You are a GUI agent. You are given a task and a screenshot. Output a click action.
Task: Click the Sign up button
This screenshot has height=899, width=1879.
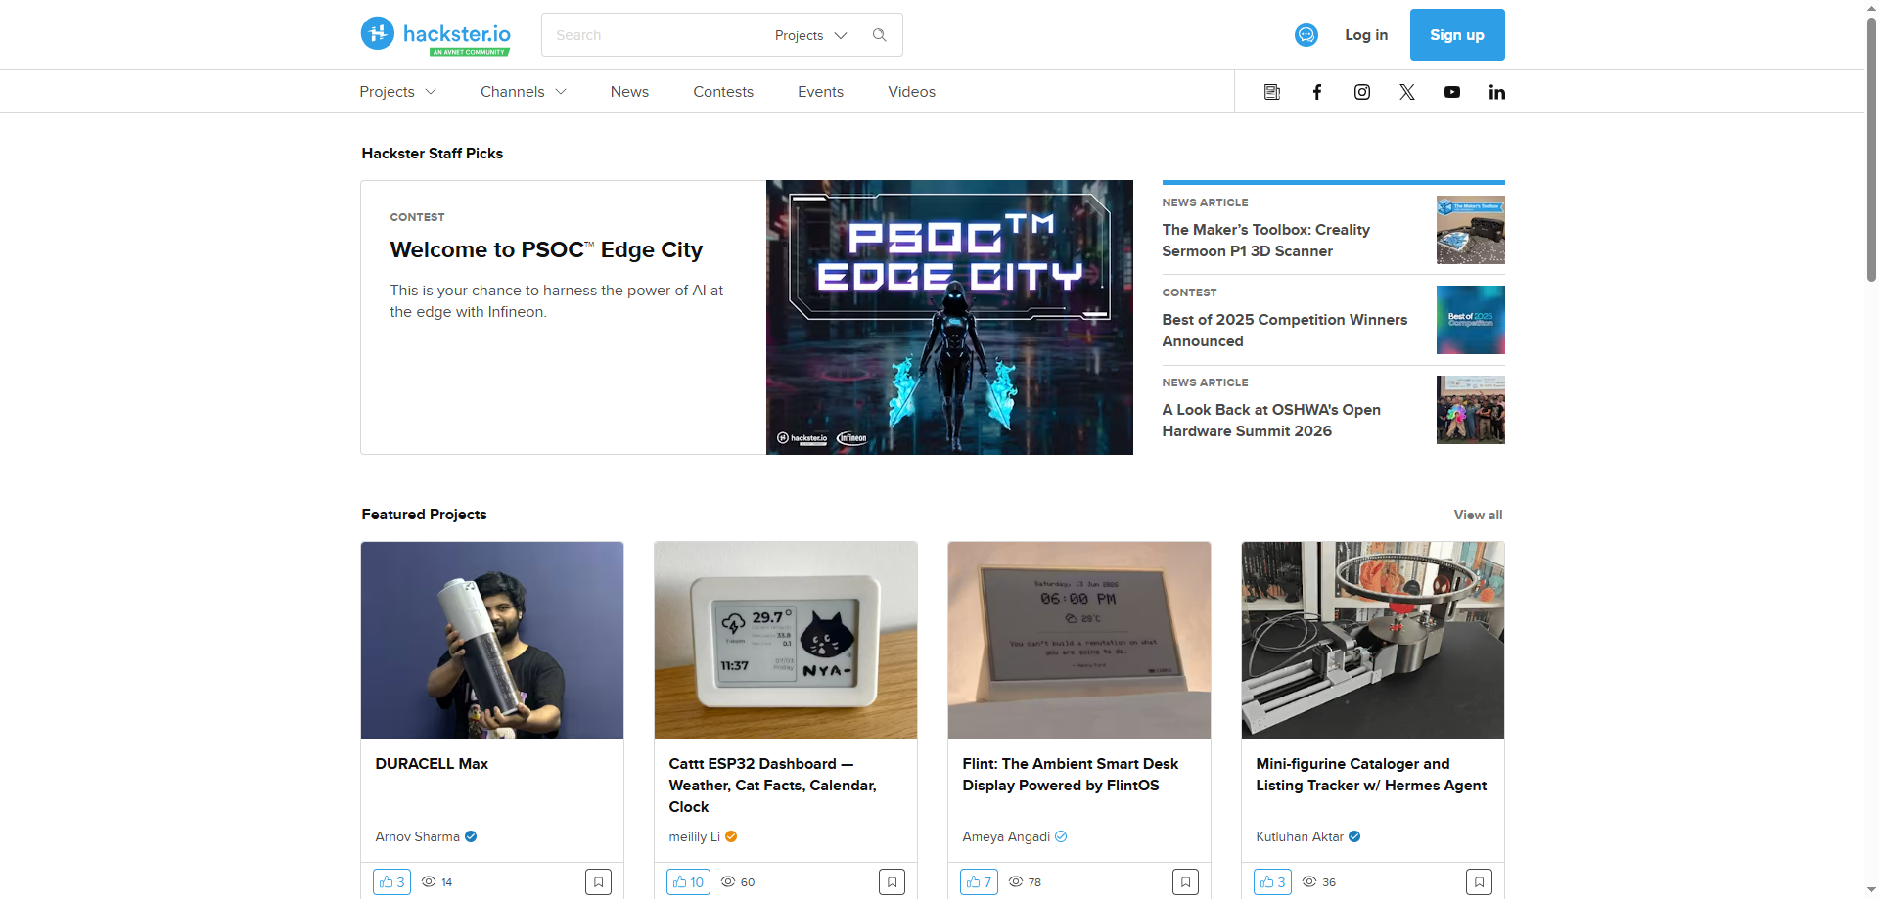[x=1457, y=35]
